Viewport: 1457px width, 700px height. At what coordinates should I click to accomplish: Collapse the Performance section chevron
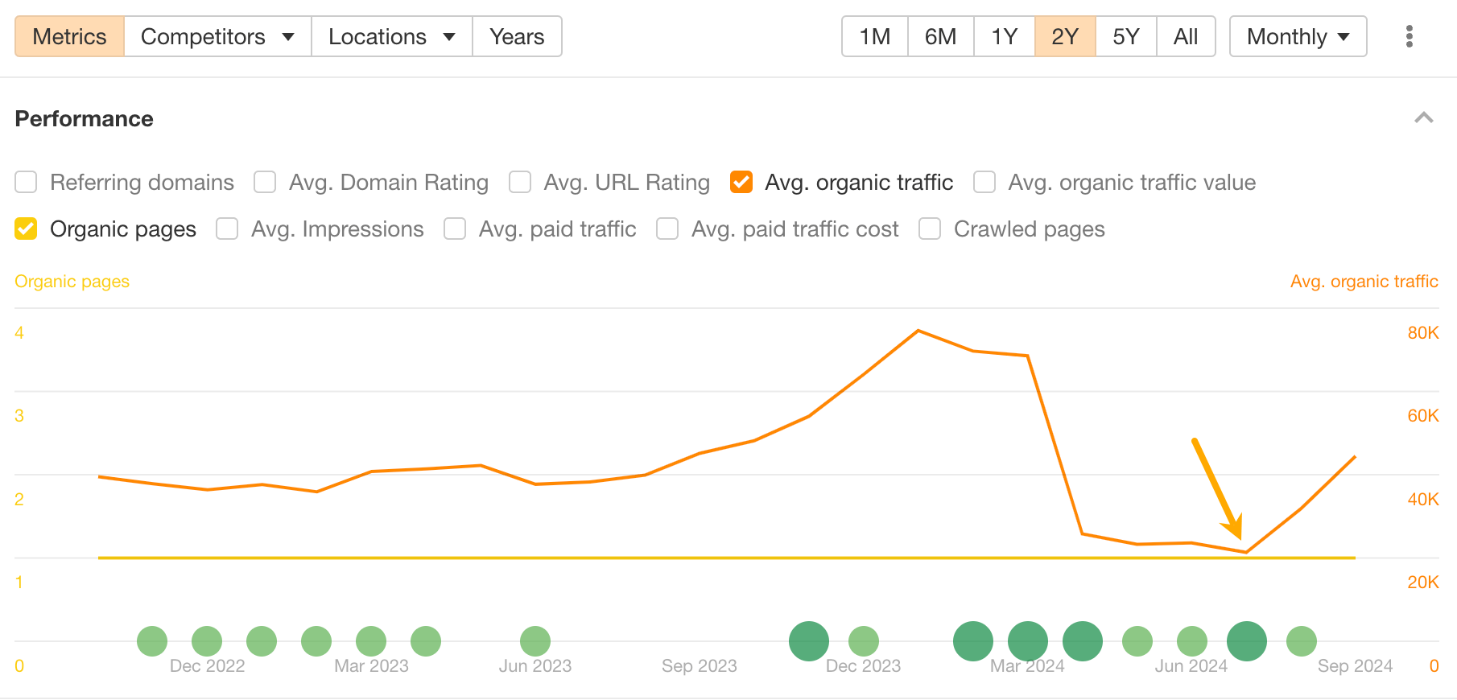pyautogui.click(x=1423, y=118)
